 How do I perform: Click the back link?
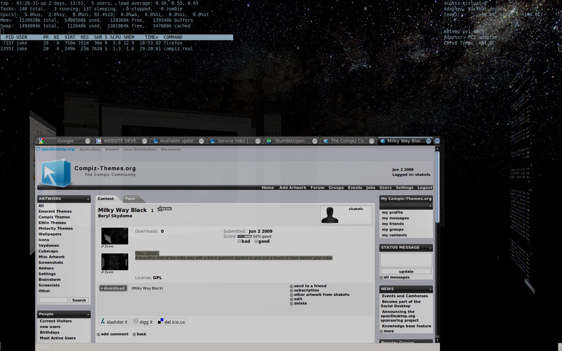tap(139, 334)
